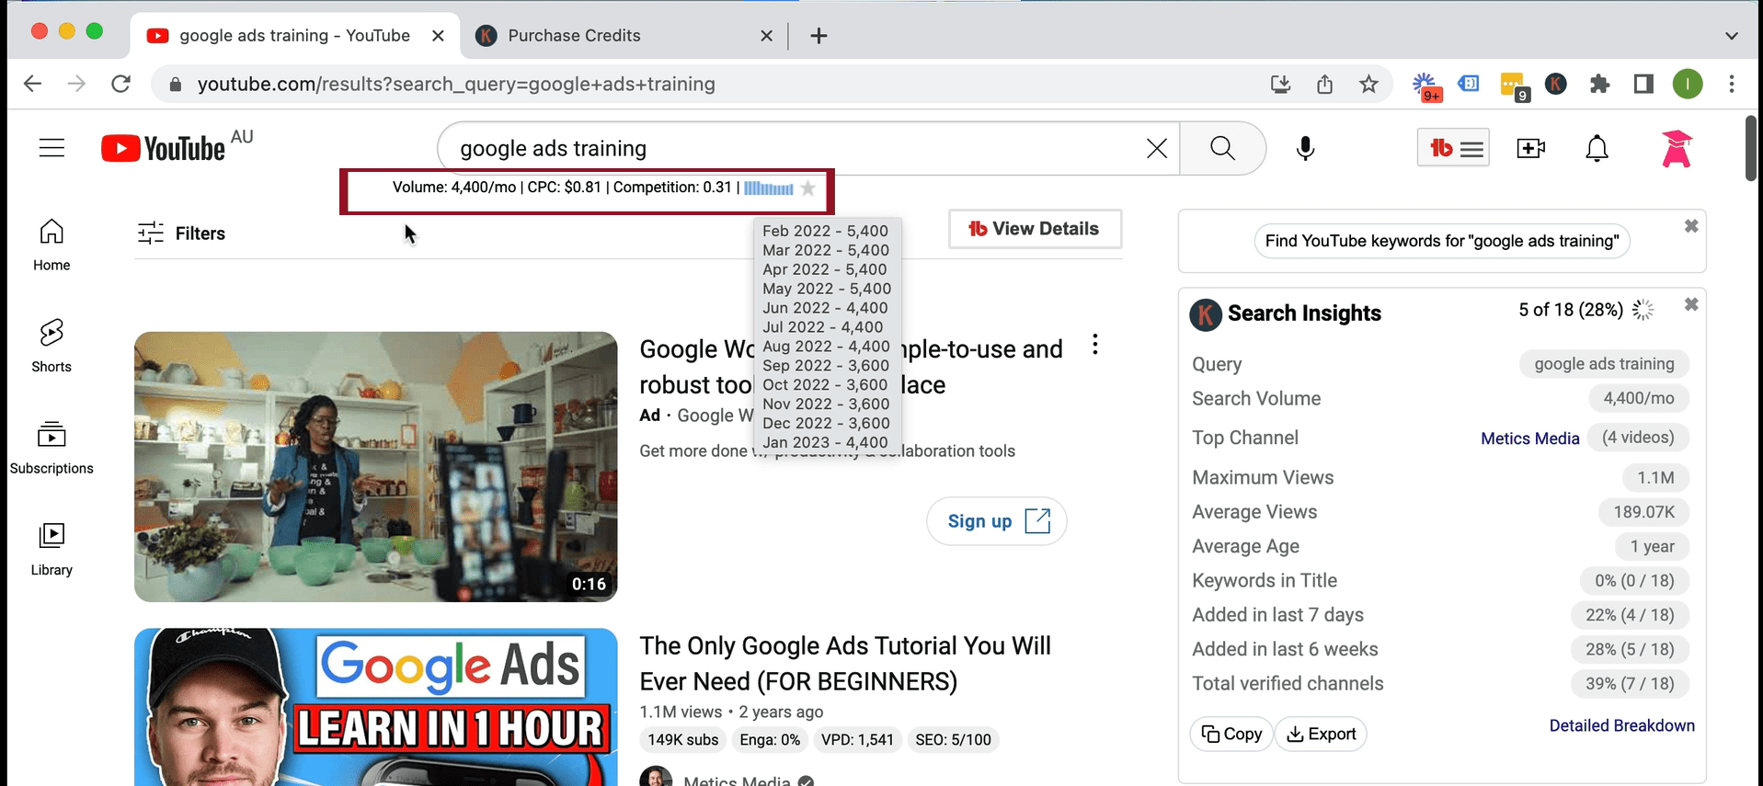This screenshot has height=786, width=1763.
Task: Open the TubeBuddy menu button
Action: click(1453, 148)
